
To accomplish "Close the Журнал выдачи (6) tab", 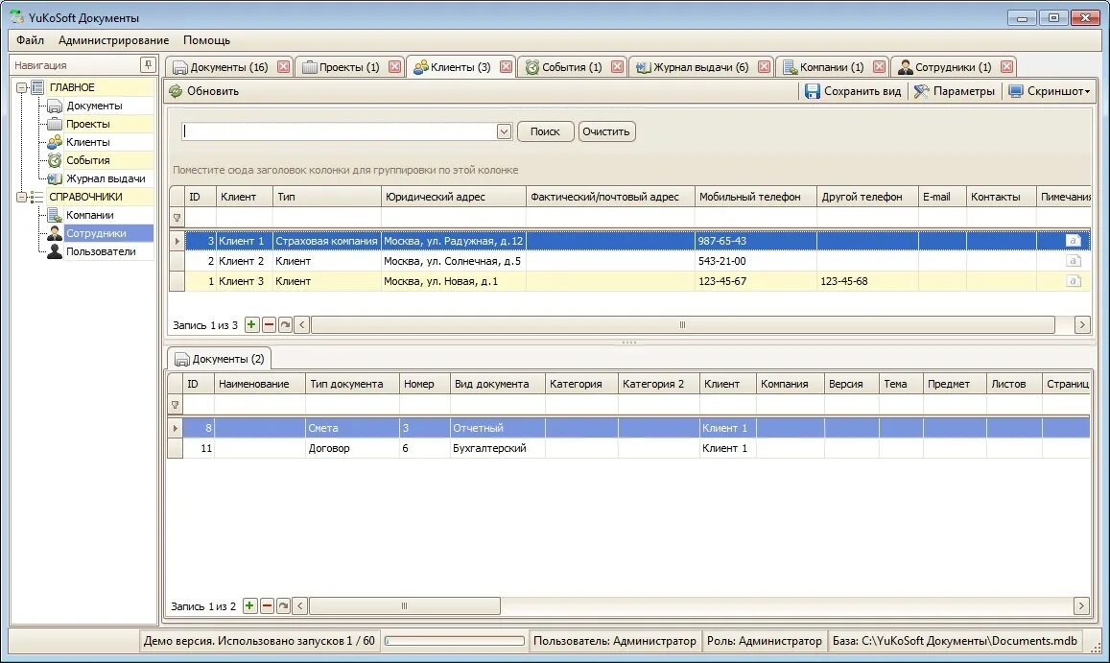I will coord(764,67).
